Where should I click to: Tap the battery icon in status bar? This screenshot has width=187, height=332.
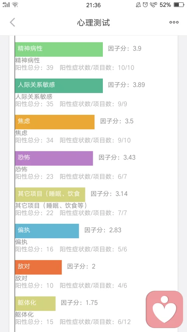tap(179, 5)
